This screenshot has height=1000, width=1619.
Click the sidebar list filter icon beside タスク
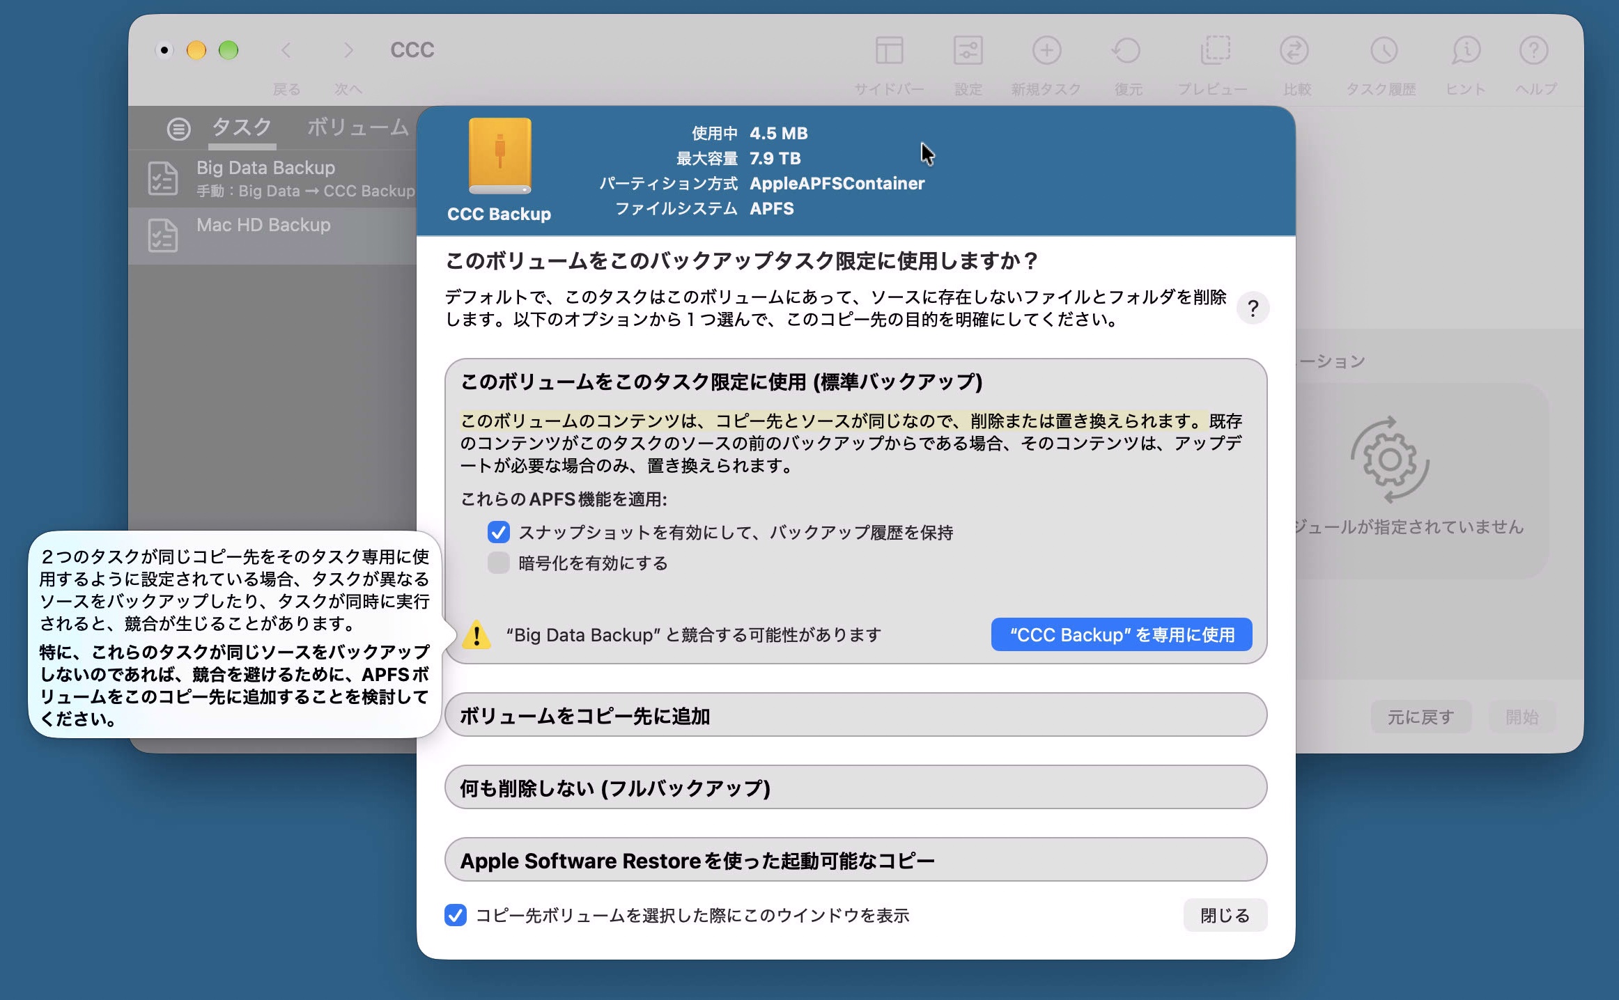tap(178, 129)
